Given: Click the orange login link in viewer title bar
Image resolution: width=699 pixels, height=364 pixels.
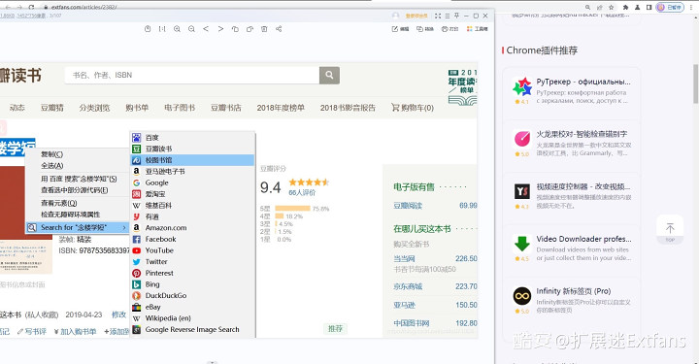Looking at the screenshot, I should [416, 16].
